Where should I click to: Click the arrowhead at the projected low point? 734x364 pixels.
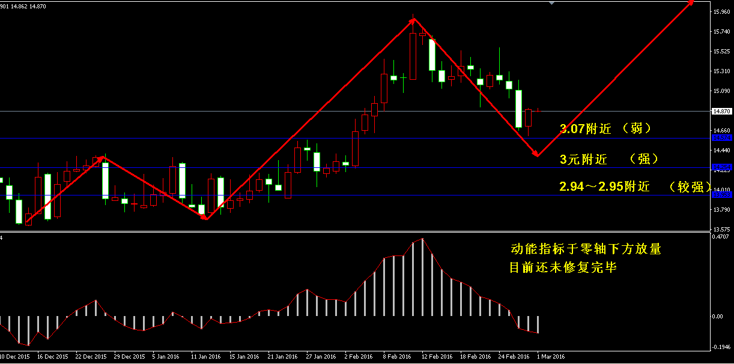[536, 155]
